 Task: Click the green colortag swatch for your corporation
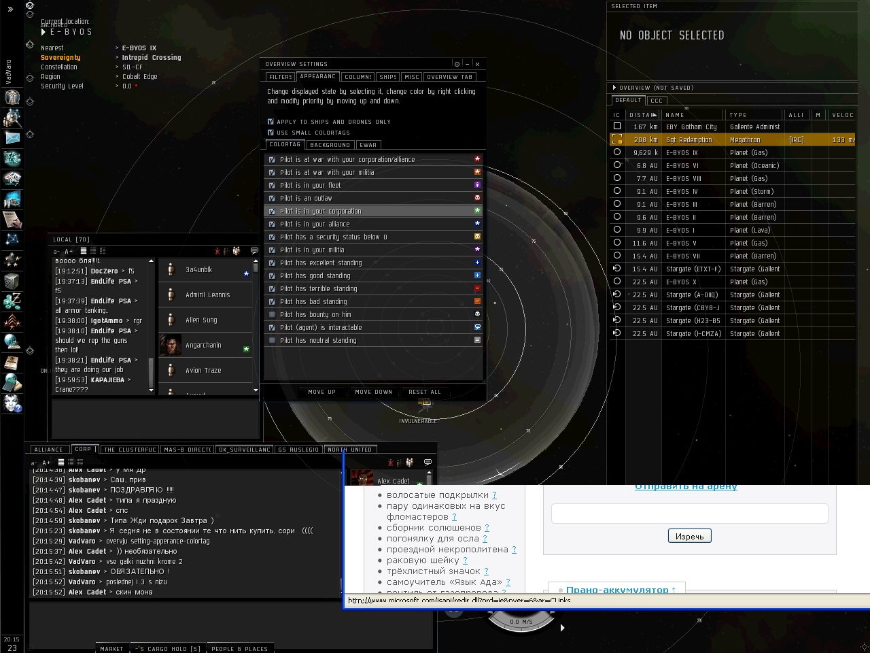tap(477, 211)
